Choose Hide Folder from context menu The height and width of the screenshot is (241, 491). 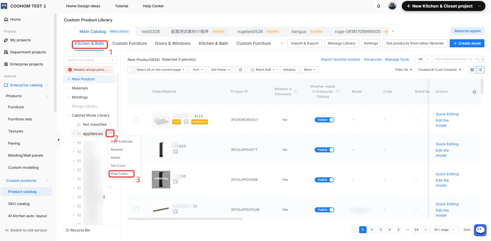tap(119, 174)
